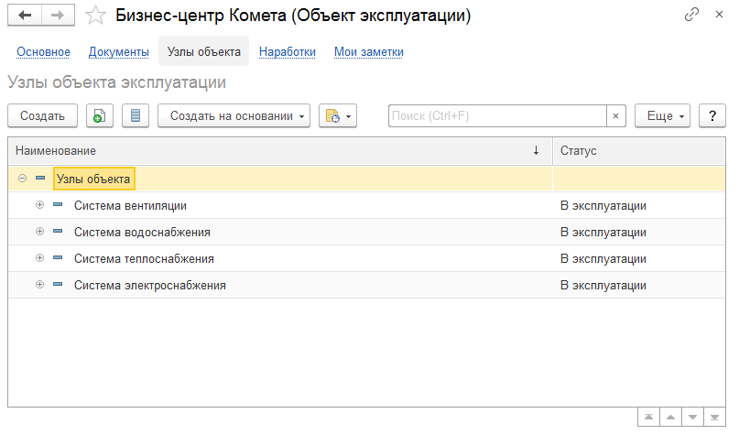Select the Узлы объекта tab
The width and height of the screenshot is (739, 435).
[203, 51]
